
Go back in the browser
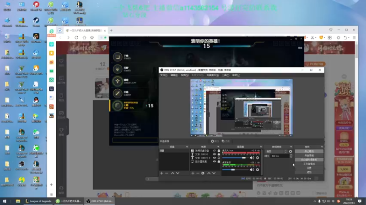click(60, 37)
